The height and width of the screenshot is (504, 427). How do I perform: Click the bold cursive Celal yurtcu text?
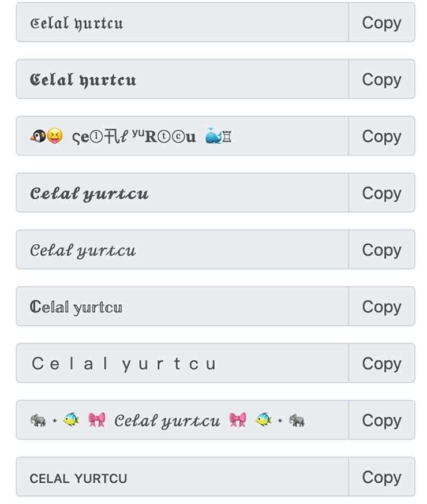[89, 193]
